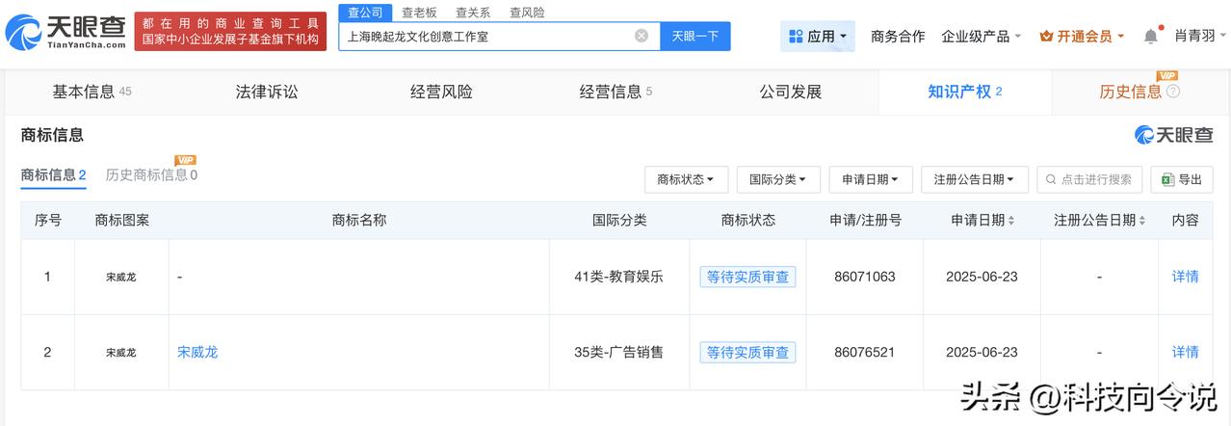This screenshot has width=1231, height=426.
Task: Open the 商标状态 filter dropdown
Action: point(686,179)
